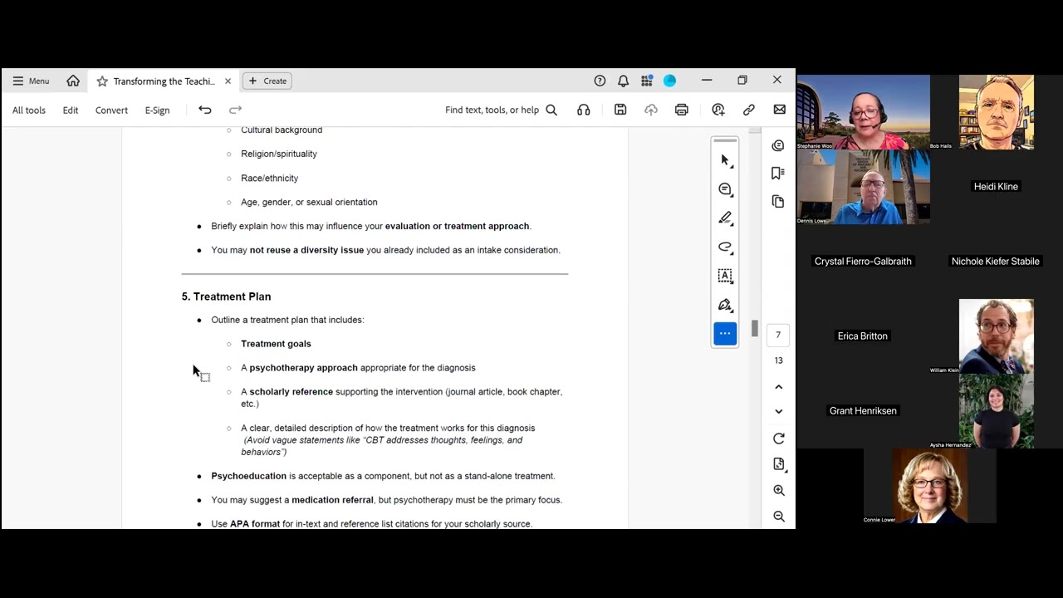
Task: Click the Religion/spirituality list item
Action: tap(279, 154)
